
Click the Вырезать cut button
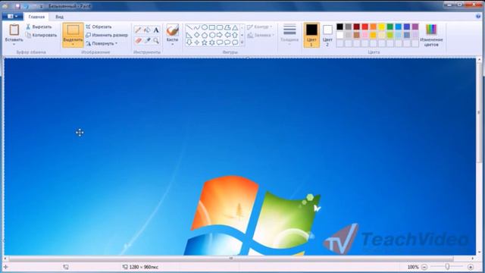point(39,27)
